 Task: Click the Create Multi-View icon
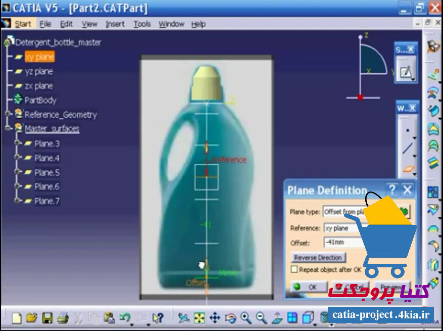click(x=292, y=318)
